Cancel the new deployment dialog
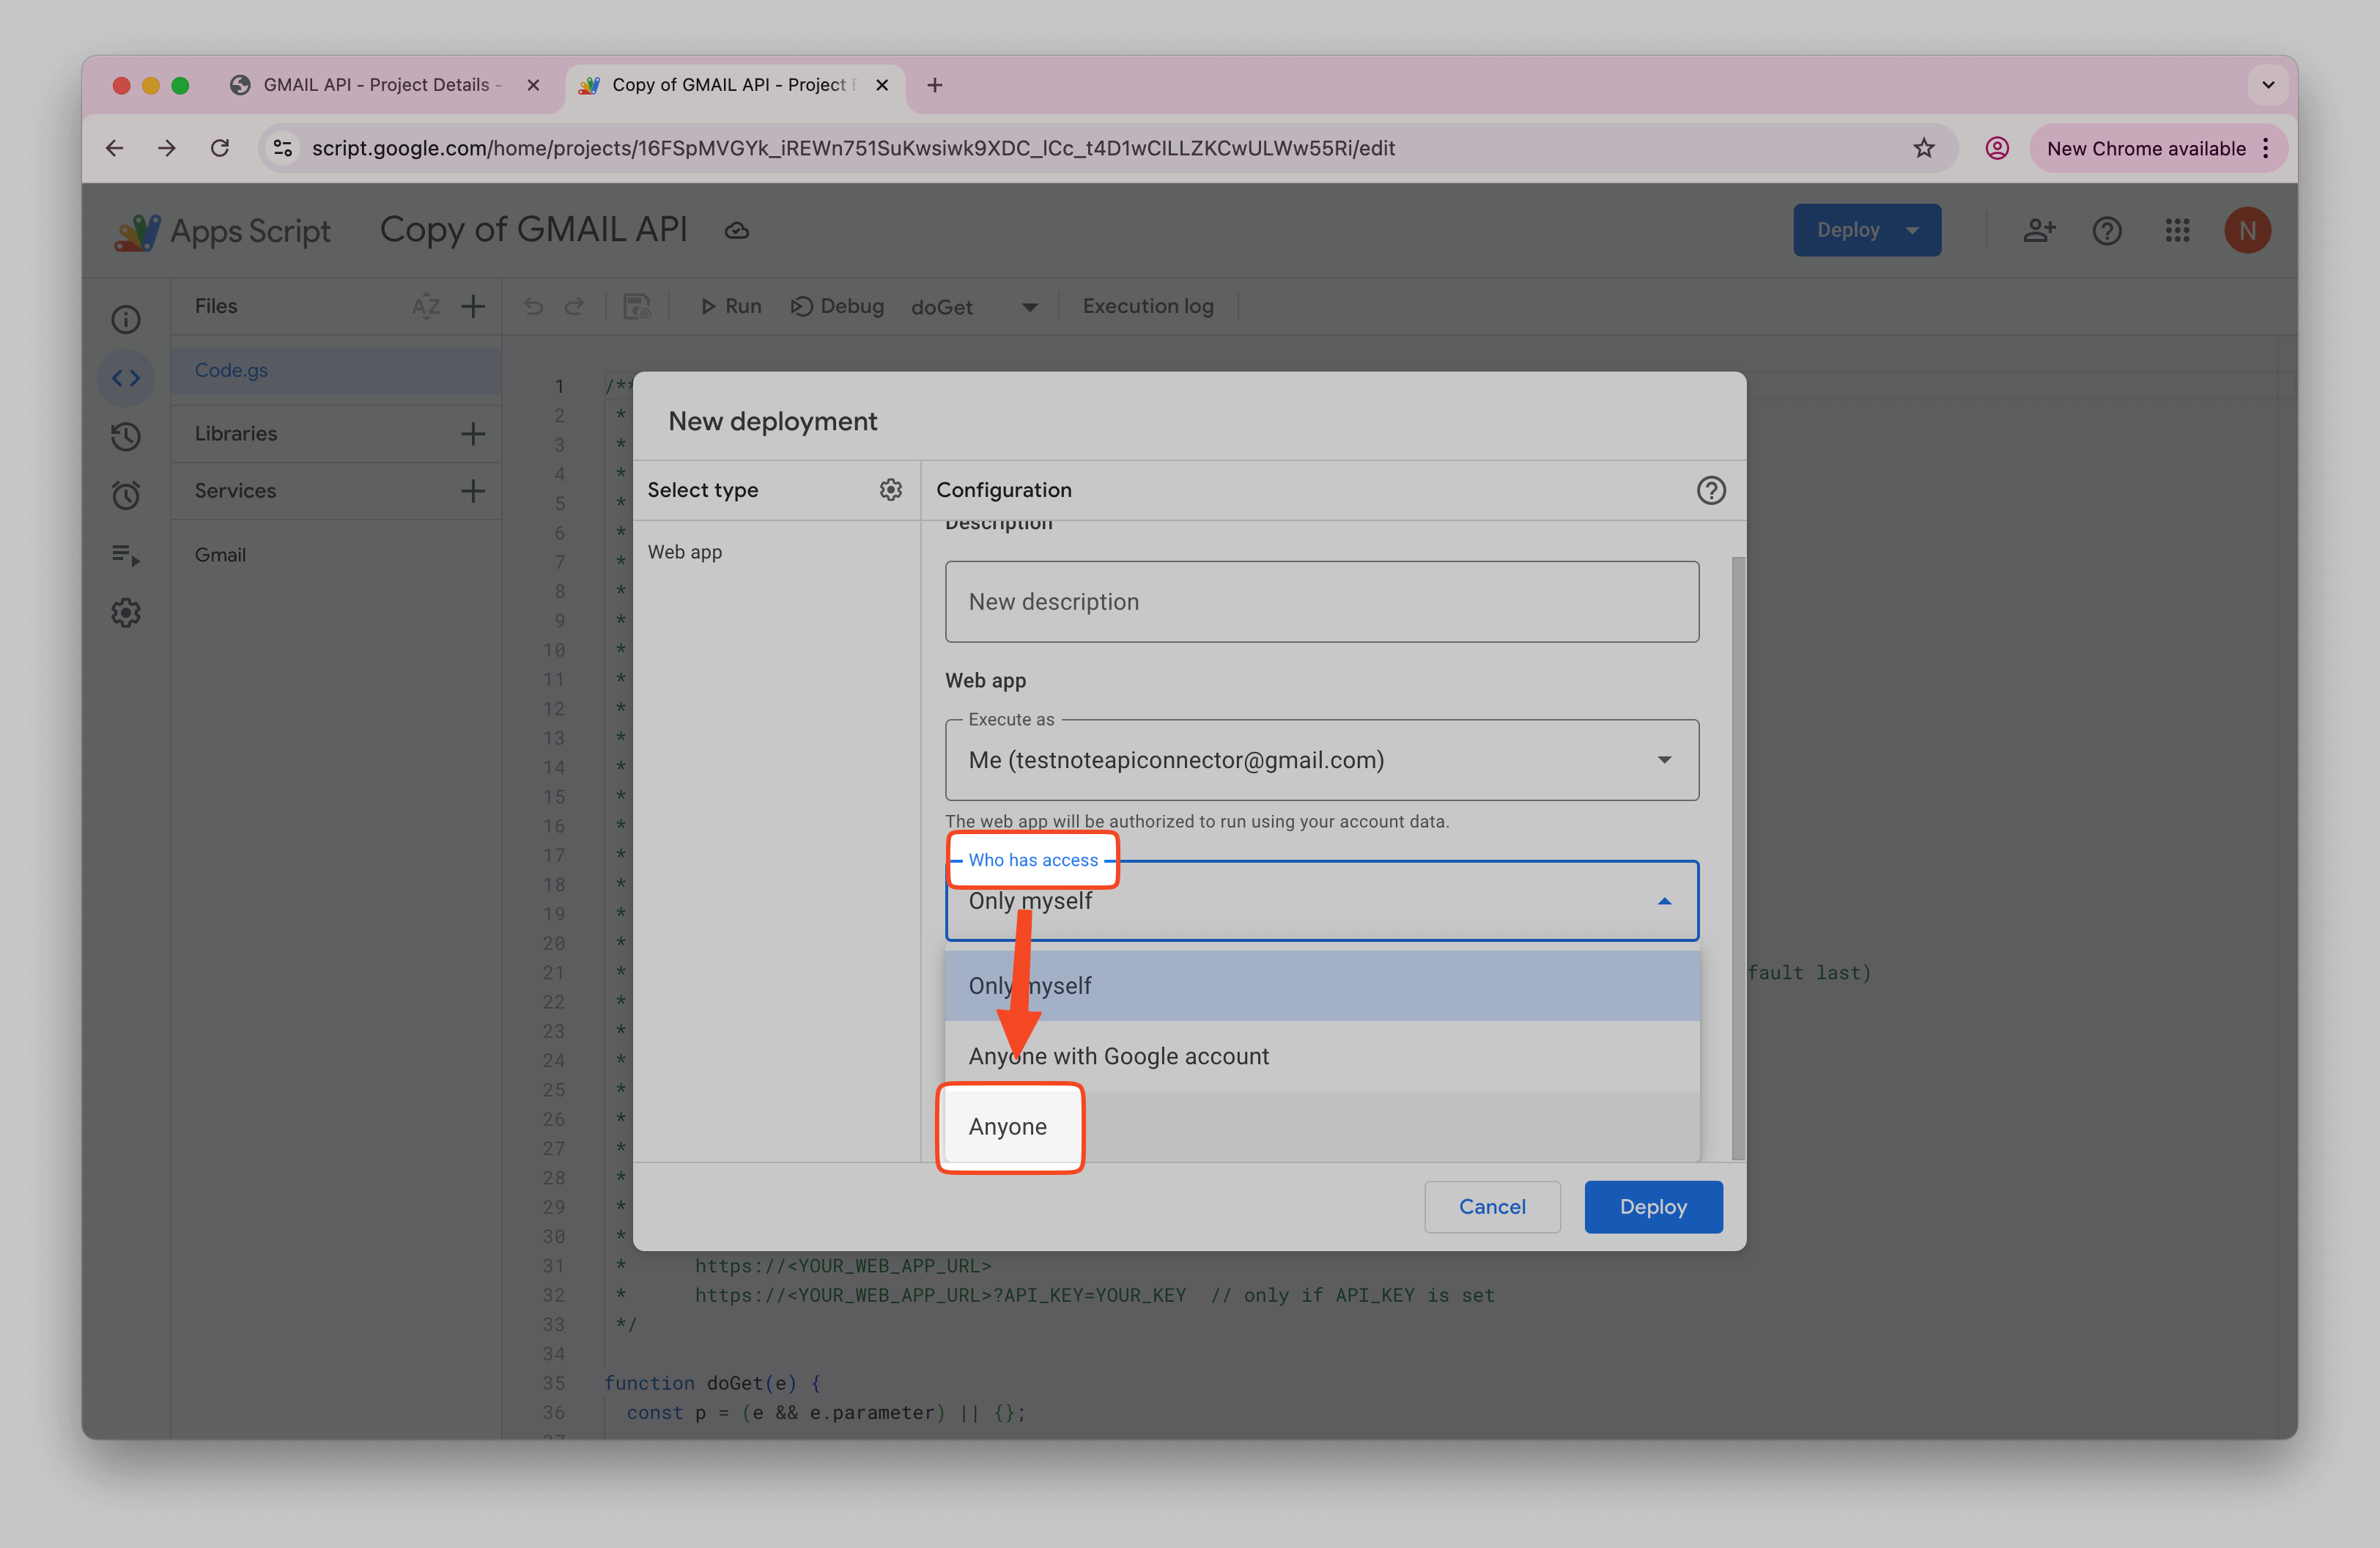This screenshot has height=1548, width=2380. 1492,1207
